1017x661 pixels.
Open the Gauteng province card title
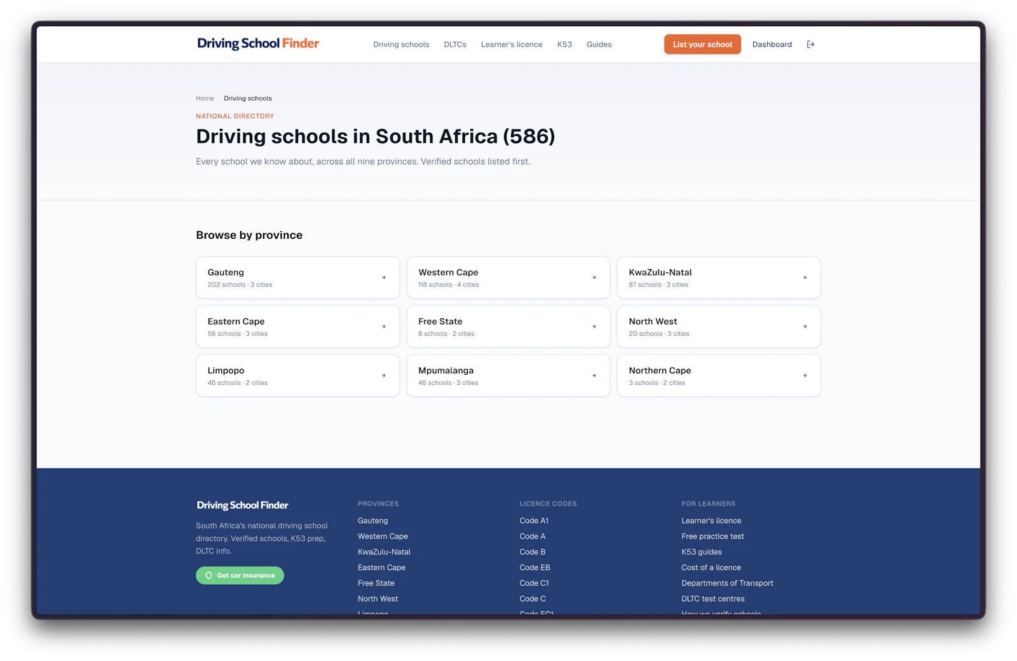tap(226, 272)
